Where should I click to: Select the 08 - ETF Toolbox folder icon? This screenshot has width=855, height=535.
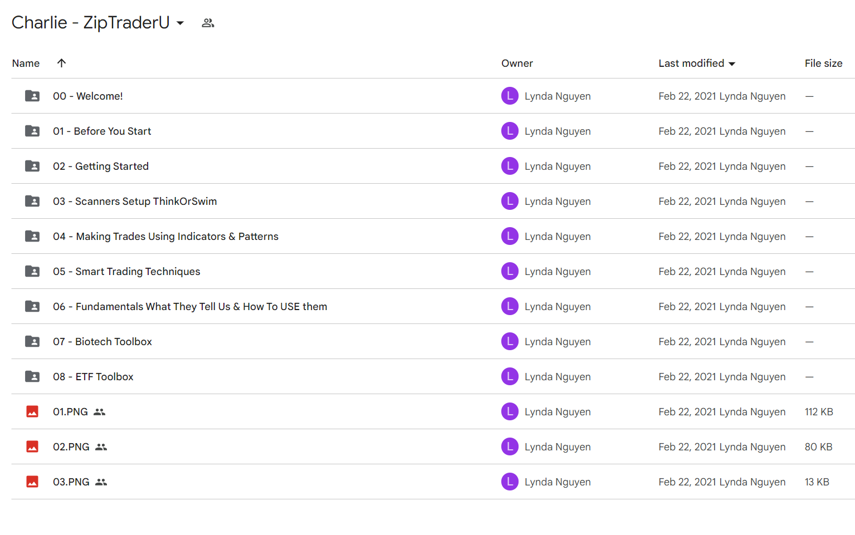tap(32, 376)
